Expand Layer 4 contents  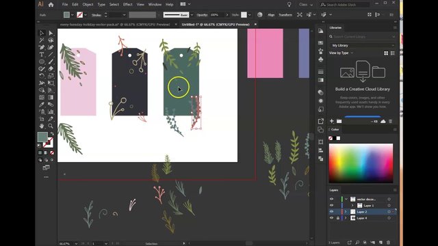(x=346, y=218)
